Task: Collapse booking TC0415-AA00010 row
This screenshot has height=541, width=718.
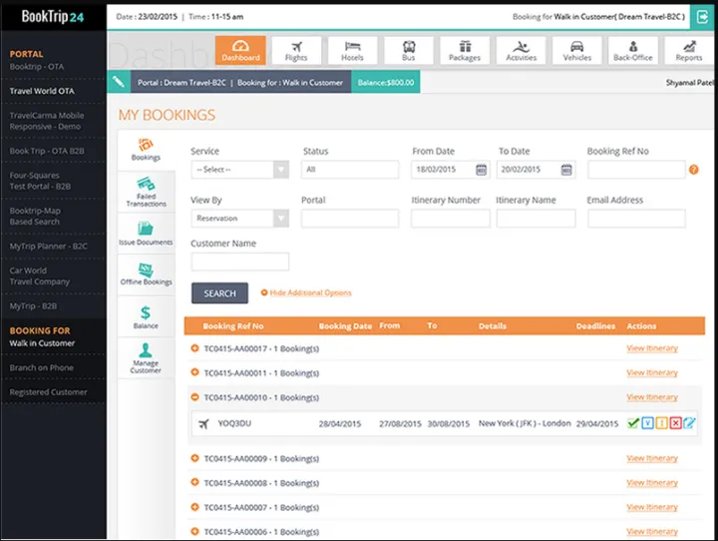Action: 195,397
